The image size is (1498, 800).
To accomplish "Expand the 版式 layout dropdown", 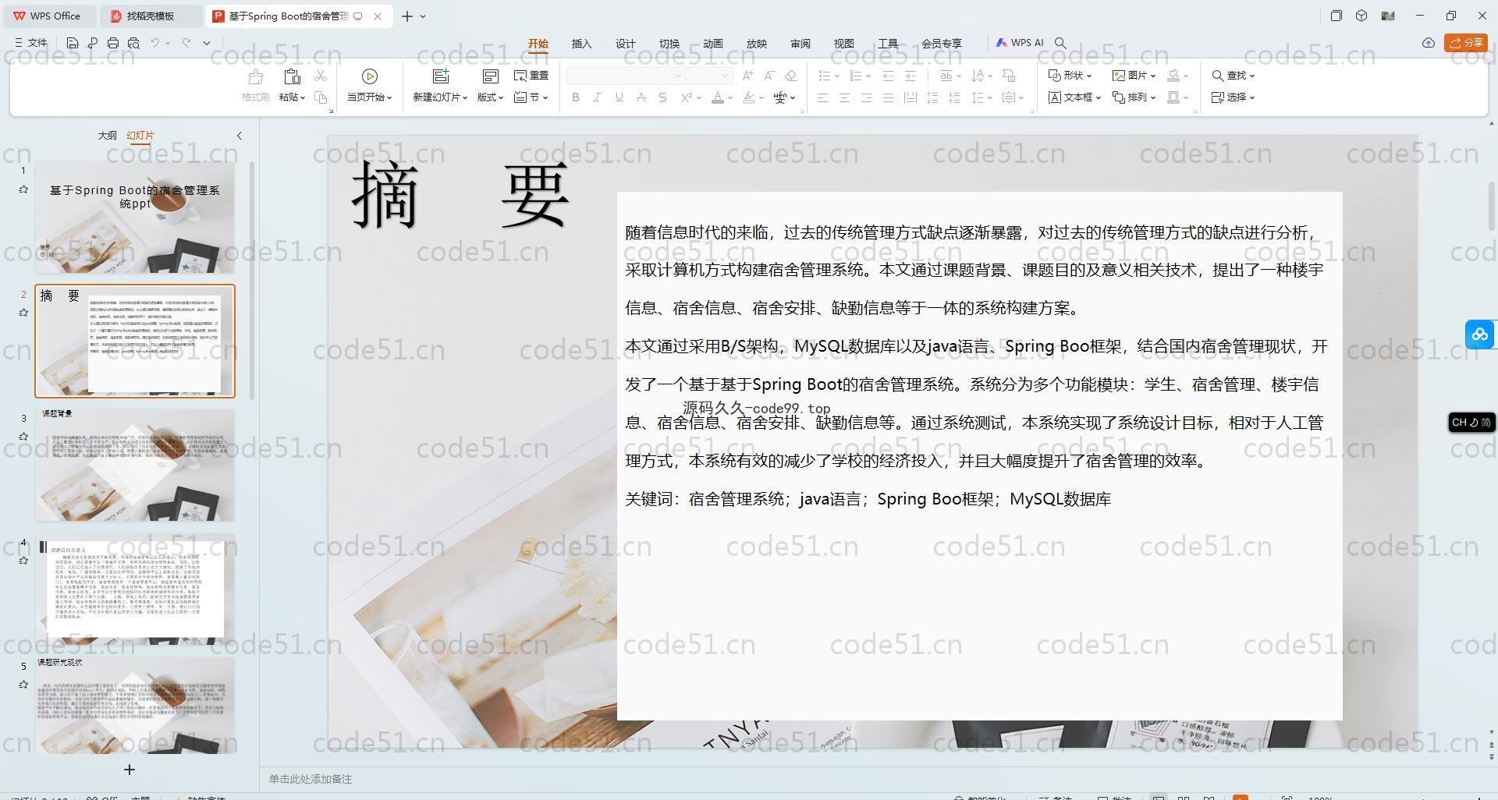I will point(490,97).
